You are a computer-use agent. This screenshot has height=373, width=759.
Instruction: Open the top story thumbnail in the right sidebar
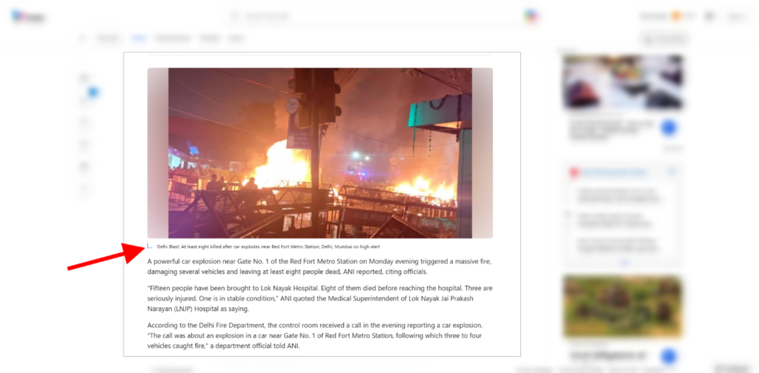pyautogui.click(x=623, y=83)
